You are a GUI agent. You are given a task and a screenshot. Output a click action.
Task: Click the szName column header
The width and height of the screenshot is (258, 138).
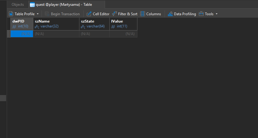click(56, 24)
